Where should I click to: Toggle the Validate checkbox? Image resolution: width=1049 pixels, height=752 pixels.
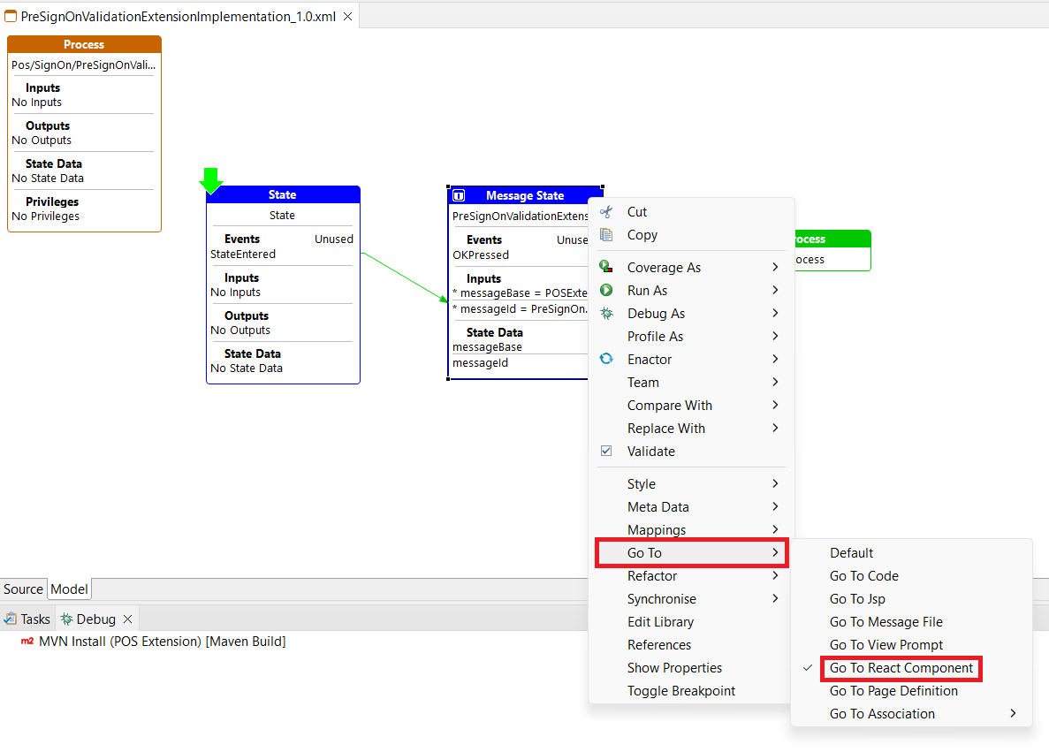tap(606, 451)
